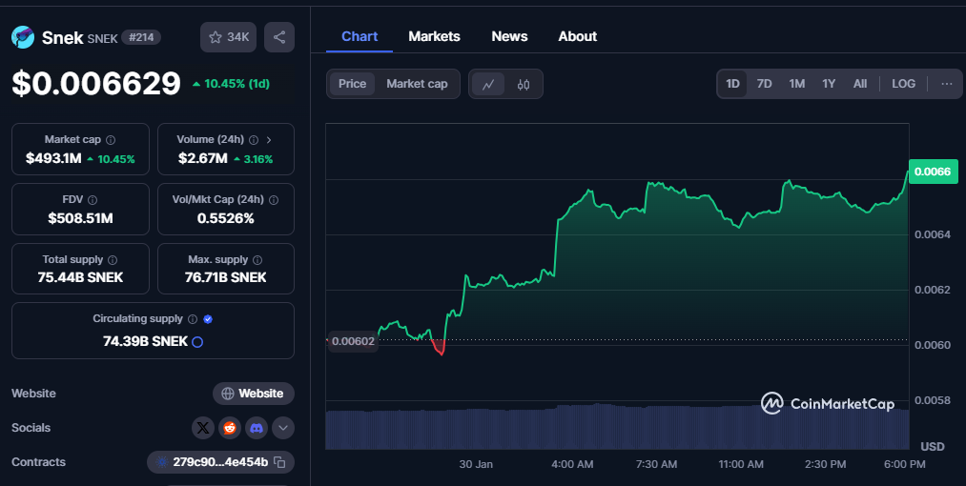966x486 pixels.
Task: Select the Markets tab
Action: pos(434,36)
